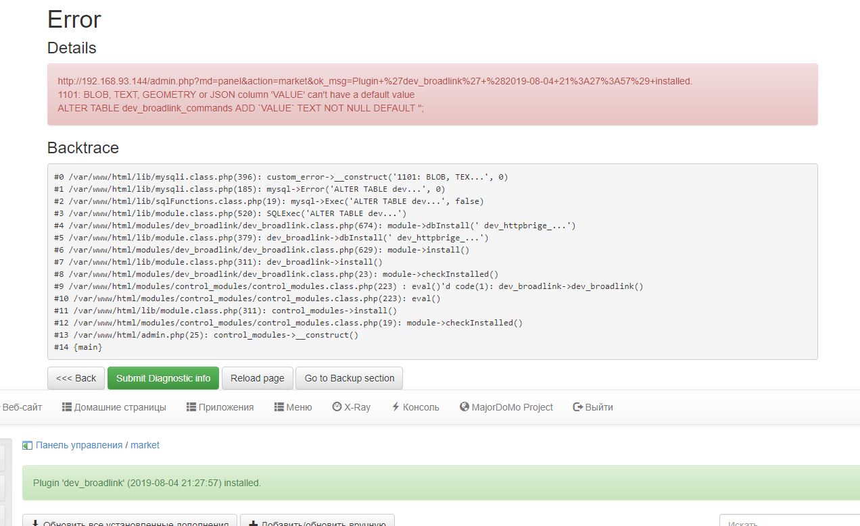
Task: Follow the Панель управления breadcrumb link
Action: pyautogui.click(x=79, y=446)
